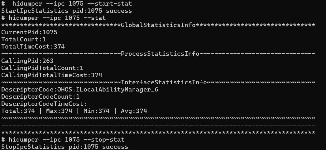326x150 pixels.
Task: Click the InterfaceStatisticsInfo header text
Action: (x=164, y=82)
